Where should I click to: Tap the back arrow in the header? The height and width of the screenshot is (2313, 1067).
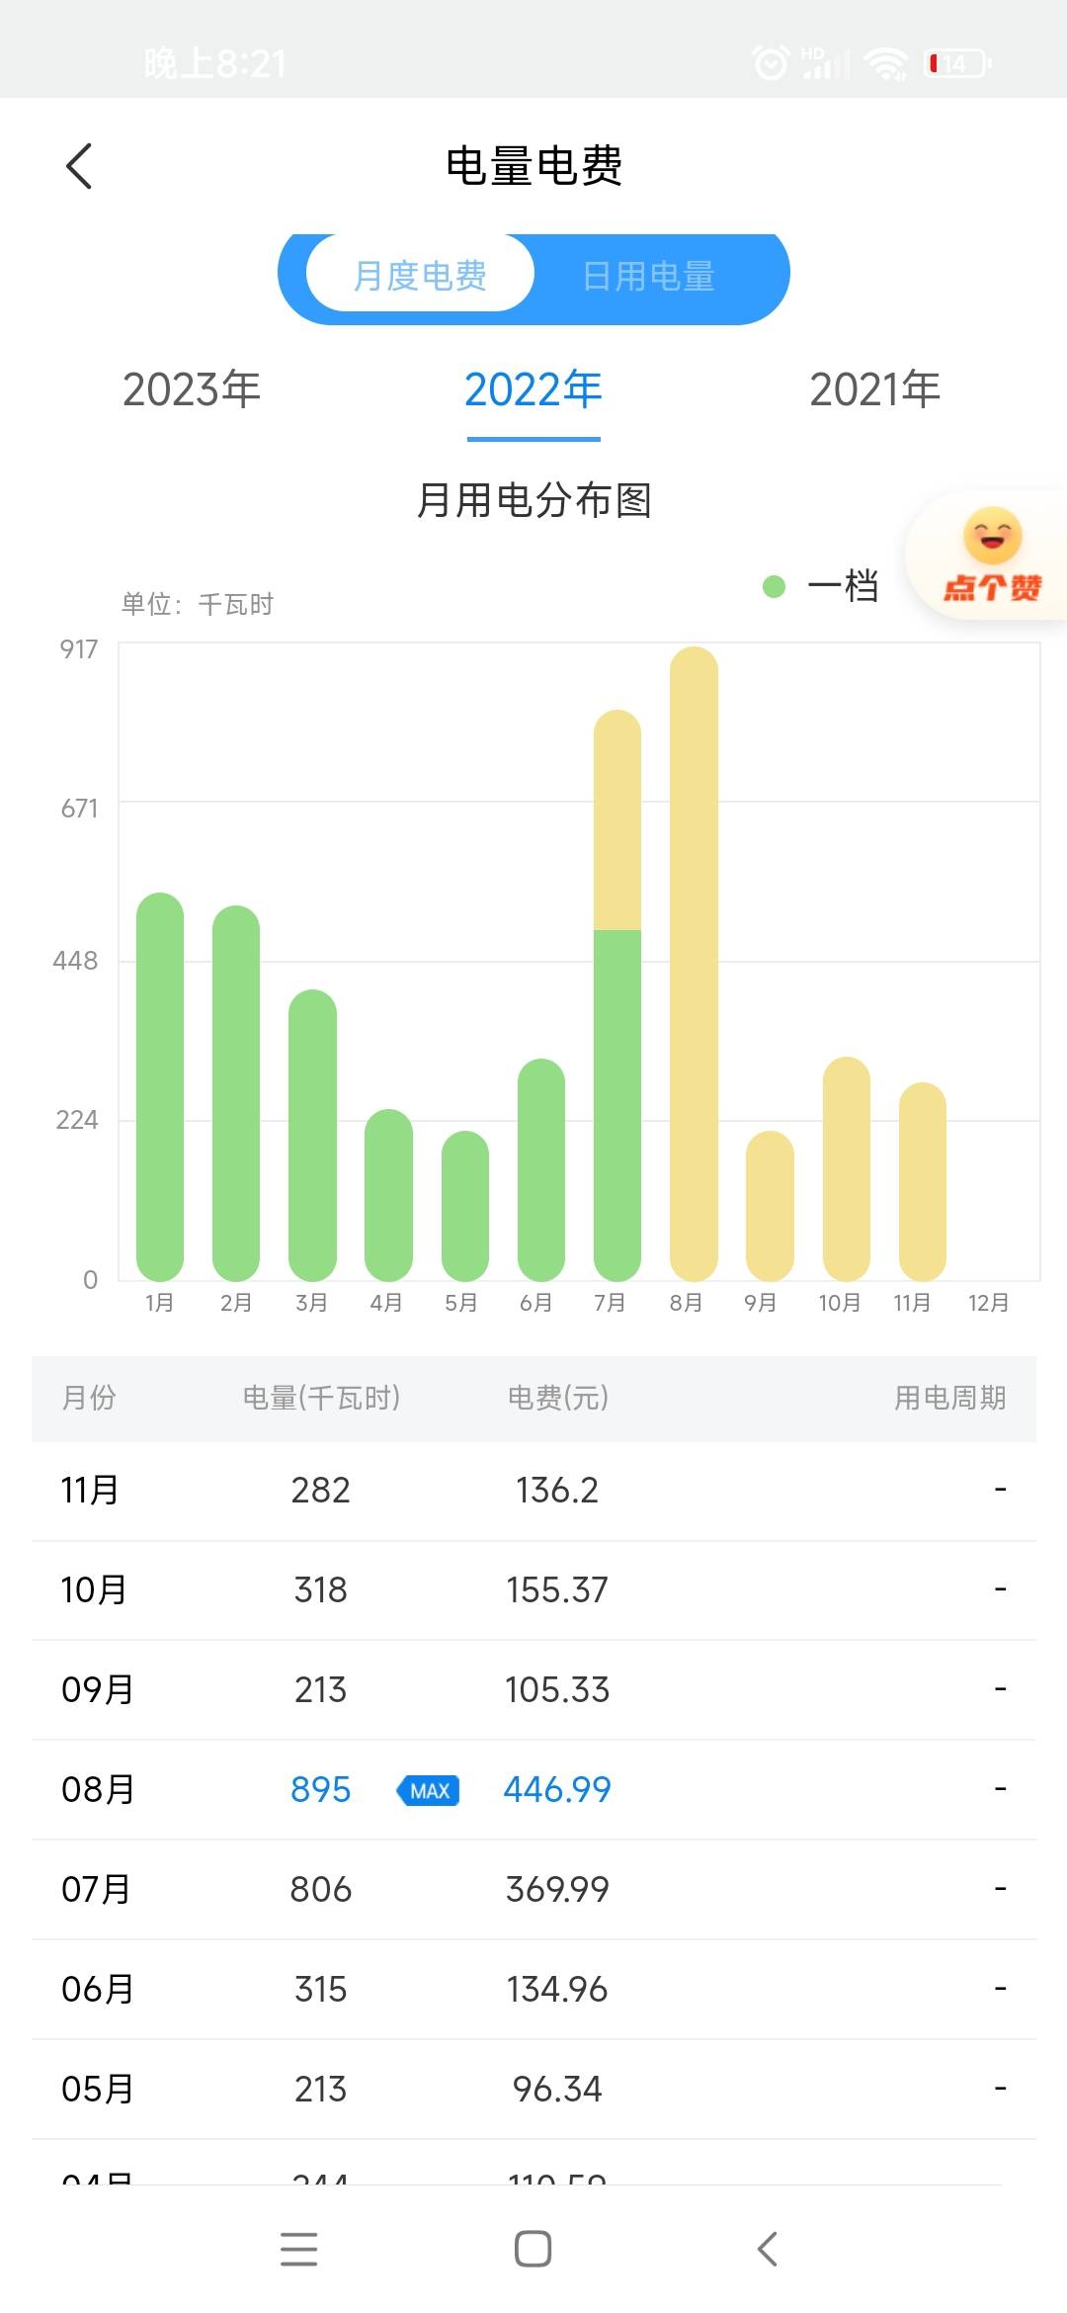(x=79, y=166)
